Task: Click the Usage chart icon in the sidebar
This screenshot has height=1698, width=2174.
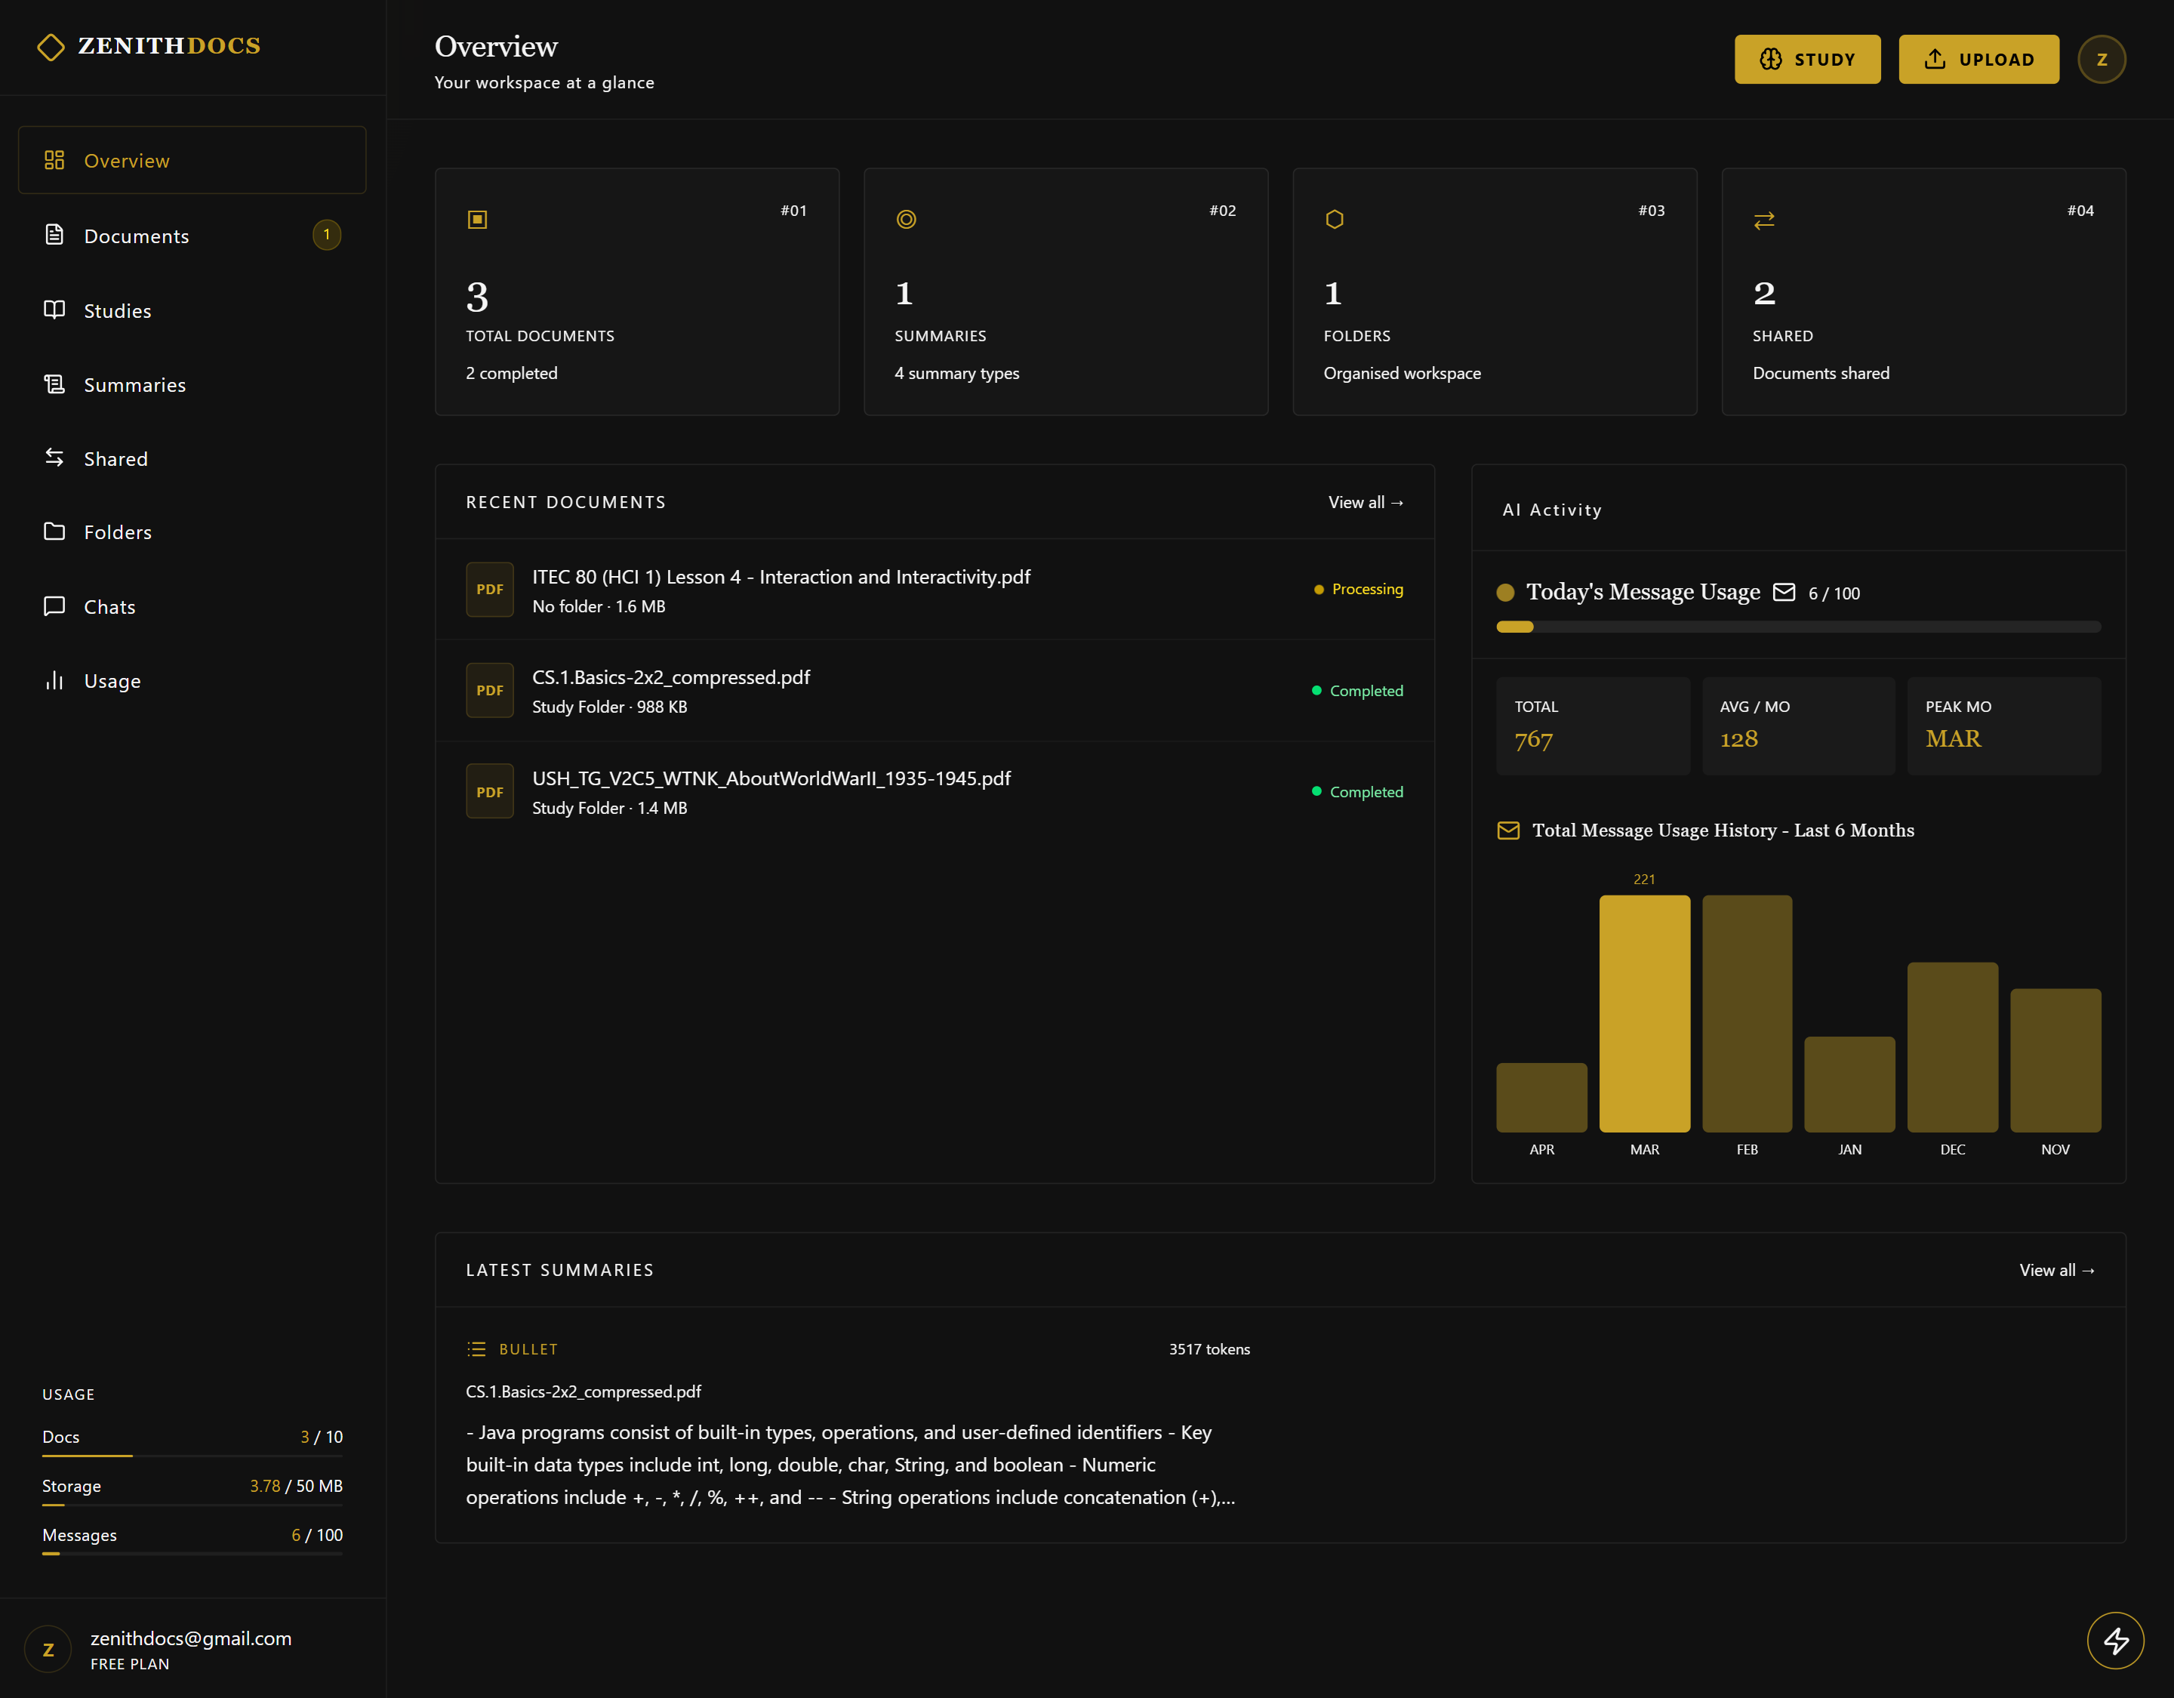Action: coord(55,680)
